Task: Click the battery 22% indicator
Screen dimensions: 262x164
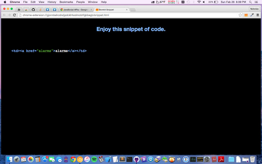Action: [x=213, y=2]
